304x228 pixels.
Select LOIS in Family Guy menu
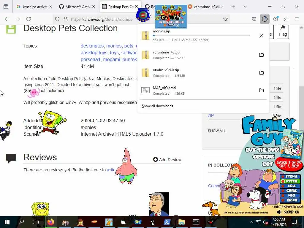tap(290, 186)
